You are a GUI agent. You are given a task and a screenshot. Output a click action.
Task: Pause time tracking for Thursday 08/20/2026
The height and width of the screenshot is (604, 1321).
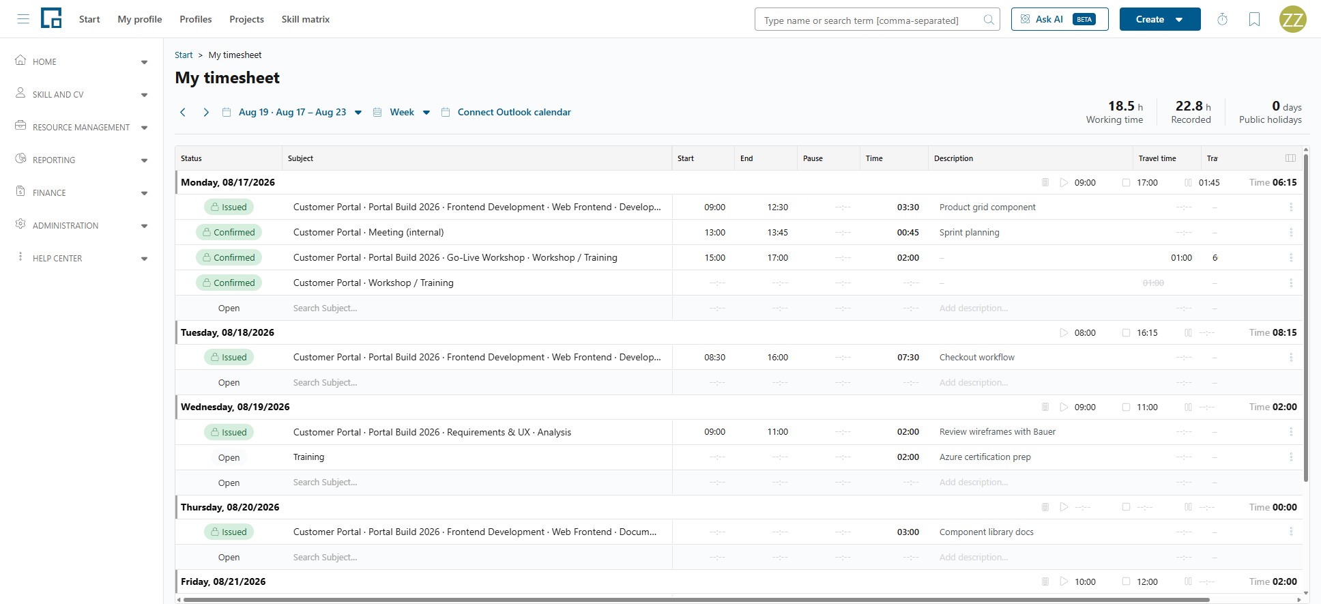tap(1188, 507)
